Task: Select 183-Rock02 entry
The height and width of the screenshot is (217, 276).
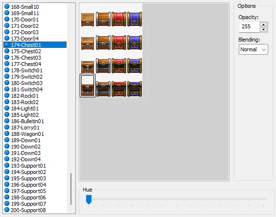Action: point(35,102)
